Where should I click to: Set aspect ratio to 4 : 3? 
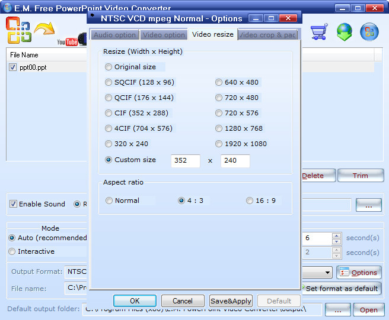pyautogui.click(x=181, y=200)
